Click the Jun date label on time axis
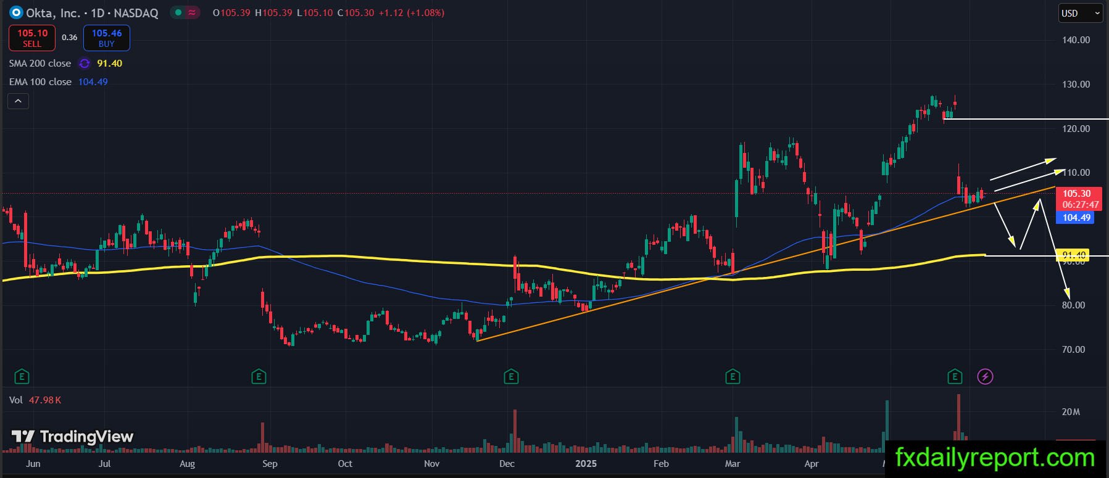The height and width of the screenshot is (478, 1109). pos(33,464)
